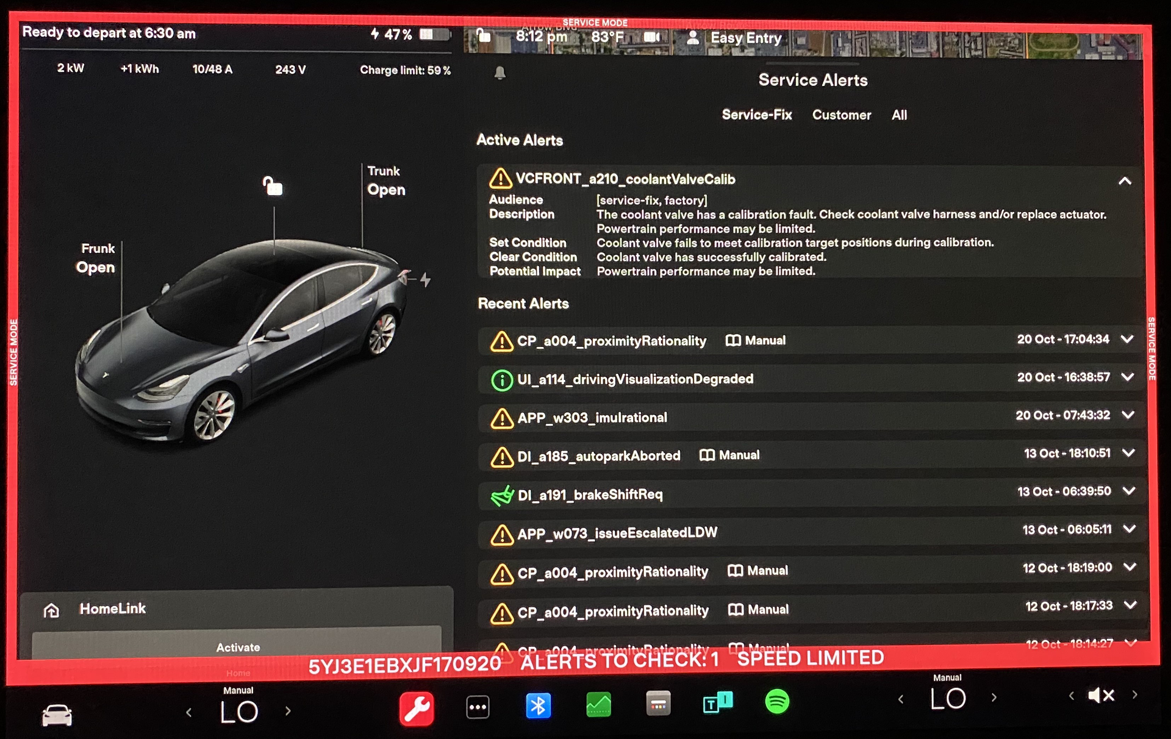Open the Bluetooth app in the dock

(538, 705)
